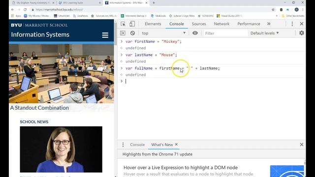Show more DevTools tabs chevron
The height and width of the screenshot is (177, 315).
(269, 24)
